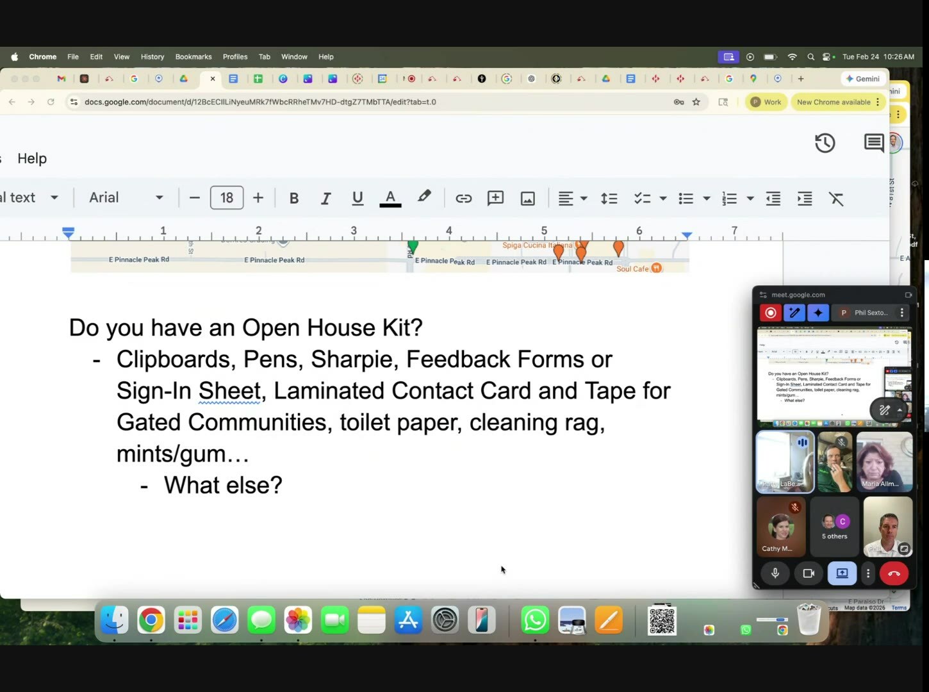Click the Meet recording indicator icon
The image size is (929, 692).
[x=771, y=313]
